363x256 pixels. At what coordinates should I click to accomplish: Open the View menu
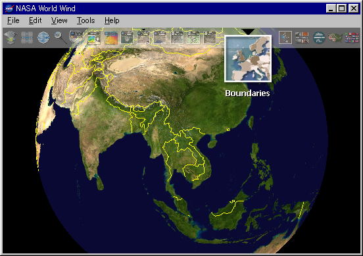click(x=59, y=20)
